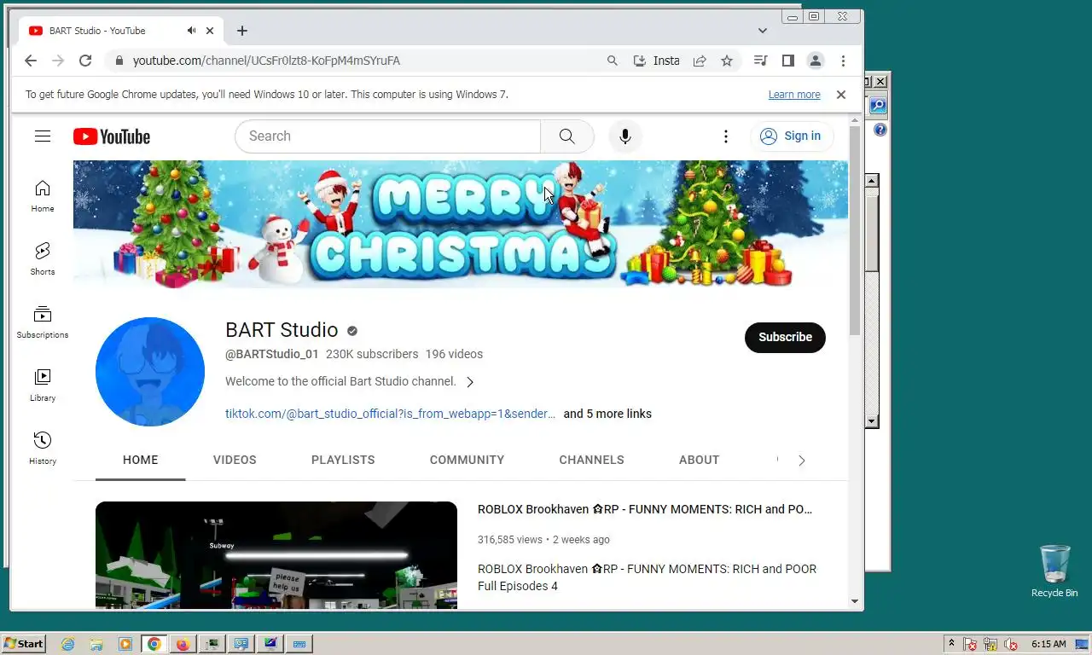
Task: Open Chrome's media control icon
Action: pos(761,61)
